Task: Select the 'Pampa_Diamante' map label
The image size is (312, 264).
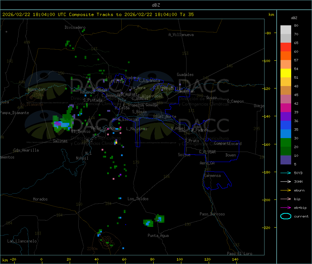Action: (14, 113)
